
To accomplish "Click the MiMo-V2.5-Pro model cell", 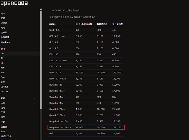I will [58, 79].
